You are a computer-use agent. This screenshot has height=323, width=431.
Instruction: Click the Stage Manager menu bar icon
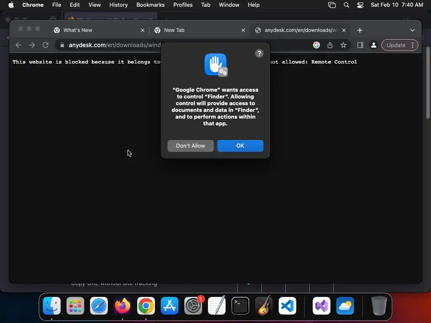coord(332,5)
